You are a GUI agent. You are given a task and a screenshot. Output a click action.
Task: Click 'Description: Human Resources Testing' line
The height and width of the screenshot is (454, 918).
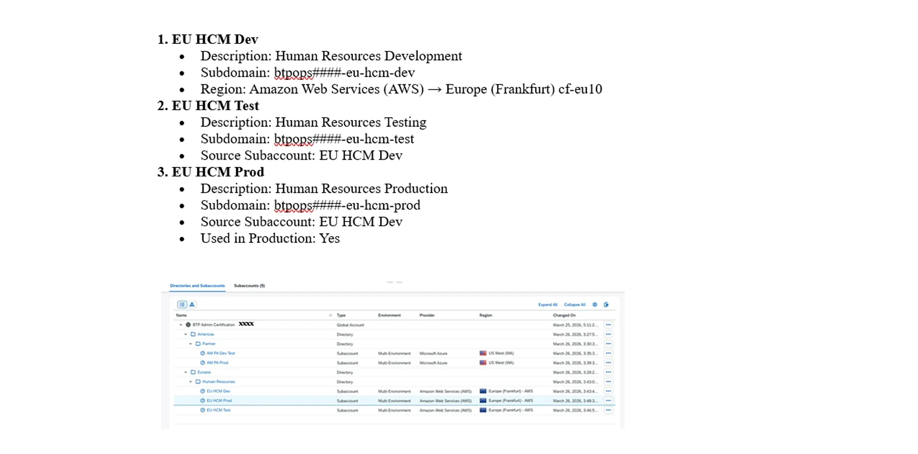click(313, 122)
